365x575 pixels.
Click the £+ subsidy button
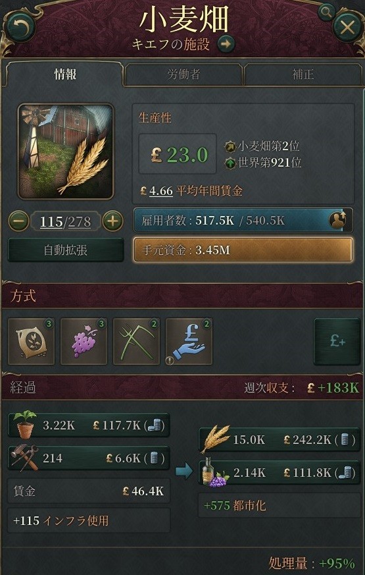tap(337, 342)
